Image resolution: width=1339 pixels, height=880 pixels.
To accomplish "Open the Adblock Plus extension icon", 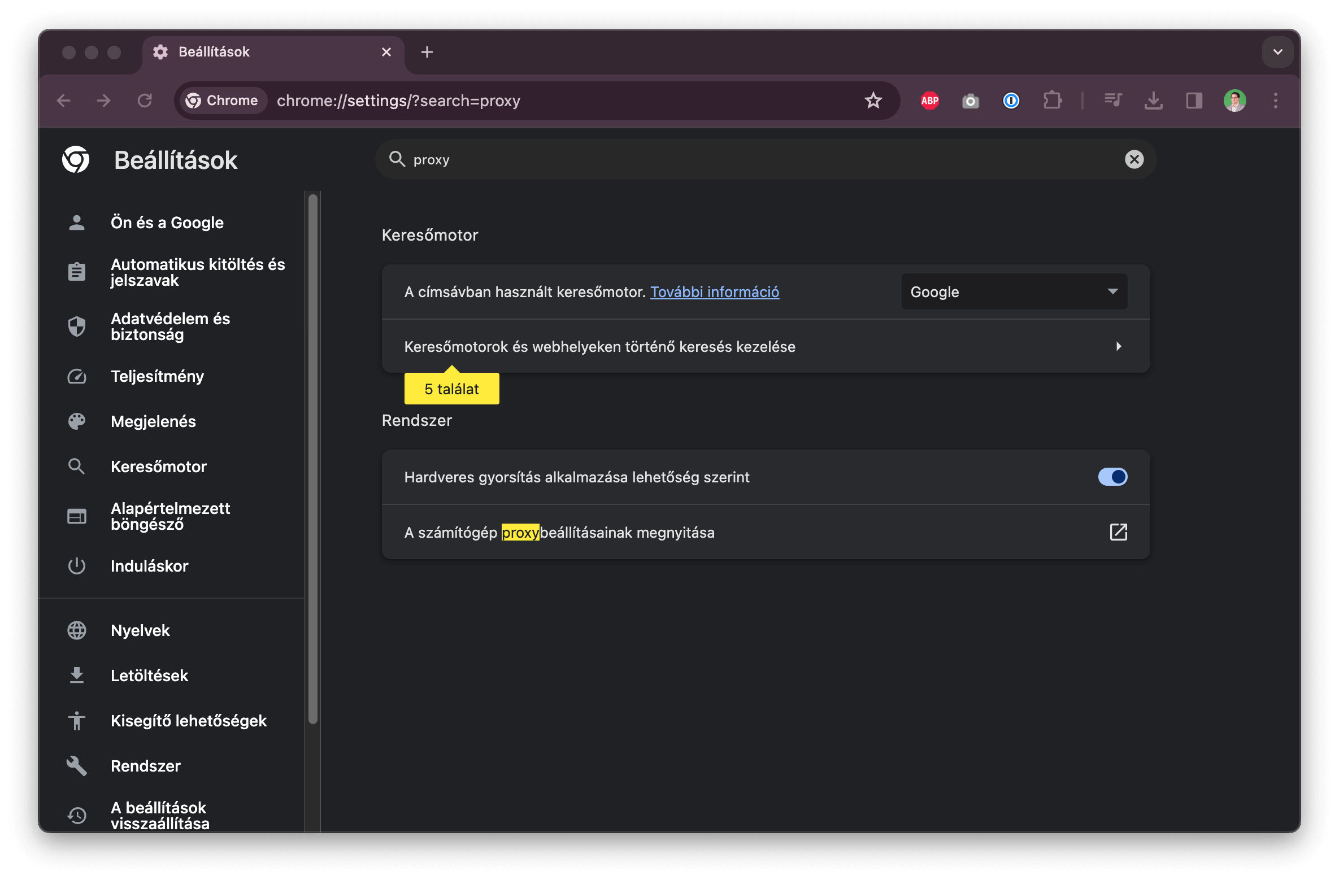I will click(929, 101).
